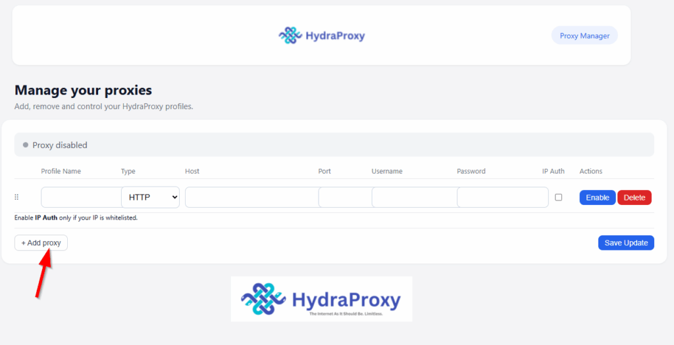Viewport: 674px width, 345px height.
Task: Tick the IP Auth checkbox
Action: point(558,197)
